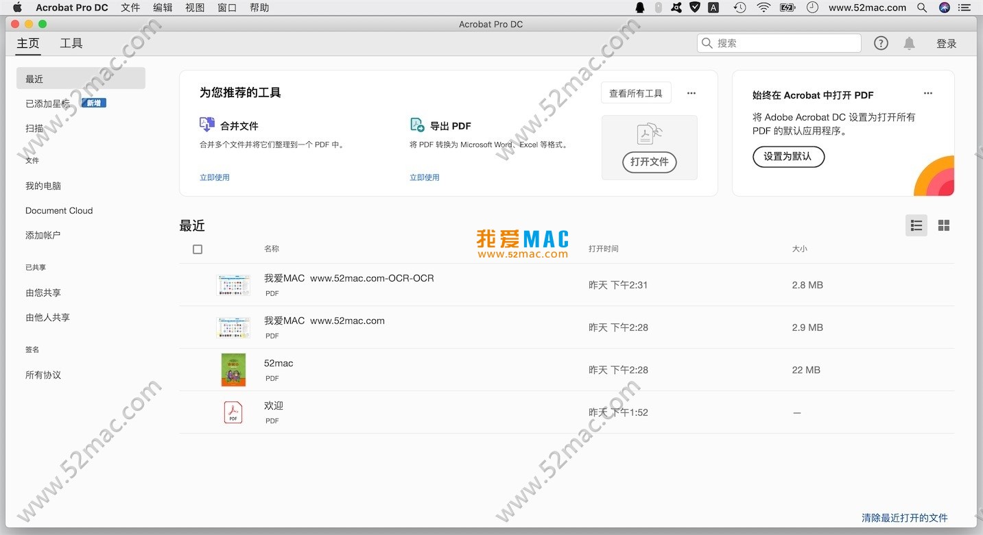The height and width of the screenshot is (535, 983).
Task: Click the PDF icon of the 欢迎 file
Action: [x=233, y=412]
